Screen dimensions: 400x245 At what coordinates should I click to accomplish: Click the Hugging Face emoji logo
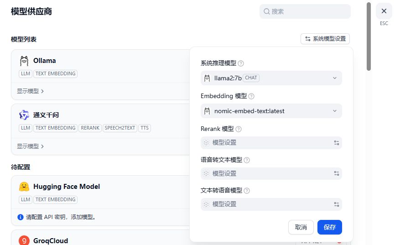click(24, 187)
